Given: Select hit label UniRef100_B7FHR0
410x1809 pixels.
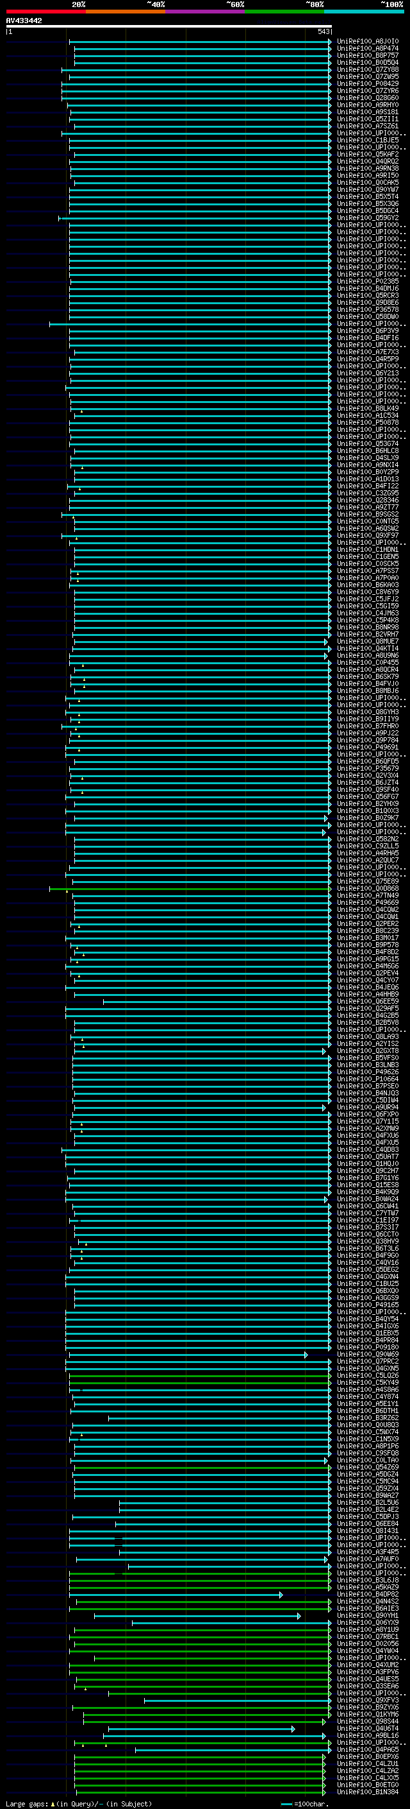Looking at the screenshot, I should [367, 726].
